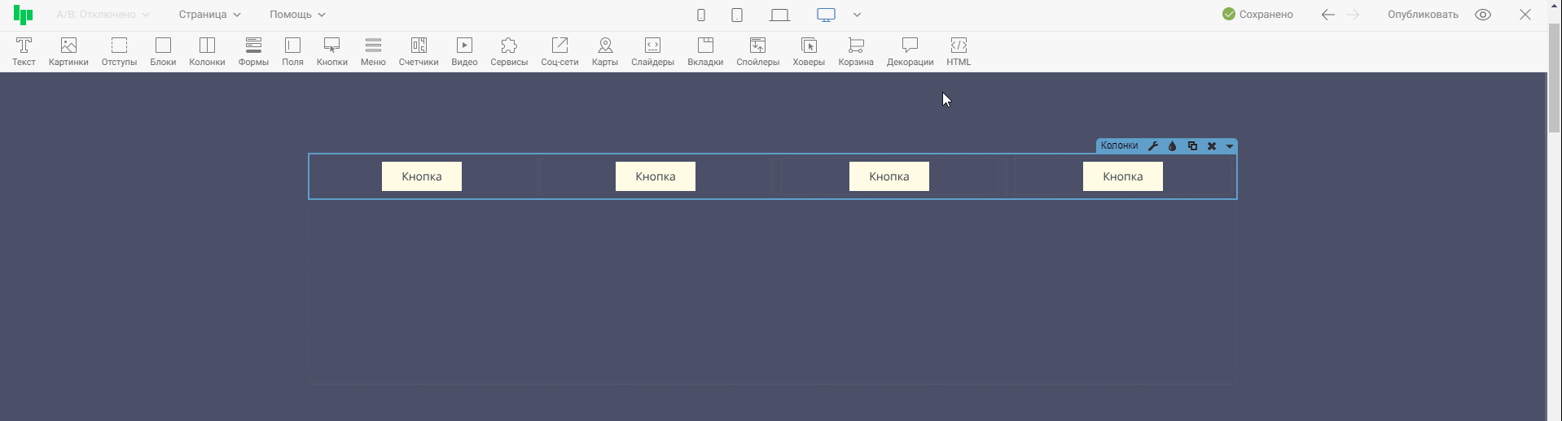The image size is (1562, 421).
Task: Open the Помощь menu
Action: coord(297,15)
